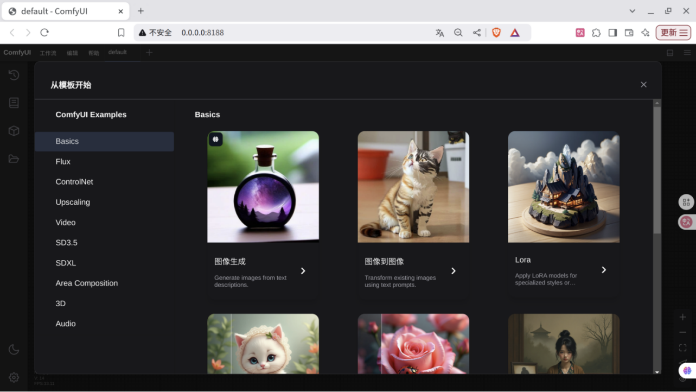This screenshot has width=696, height=392.
Task: Click the browser translate page icon
Action: pyautogui.click(x=440, y=33)
